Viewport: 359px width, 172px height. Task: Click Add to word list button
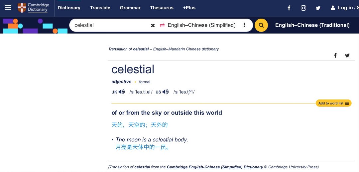coord(334,103)
